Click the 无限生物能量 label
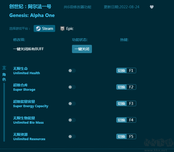Image resolution: width=174 pixels, height=152 pixels. pos(24,118)
